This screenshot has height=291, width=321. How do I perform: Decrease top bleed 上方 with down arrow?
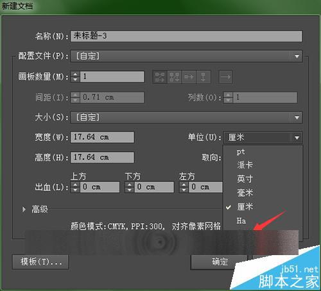click(75, 190)
